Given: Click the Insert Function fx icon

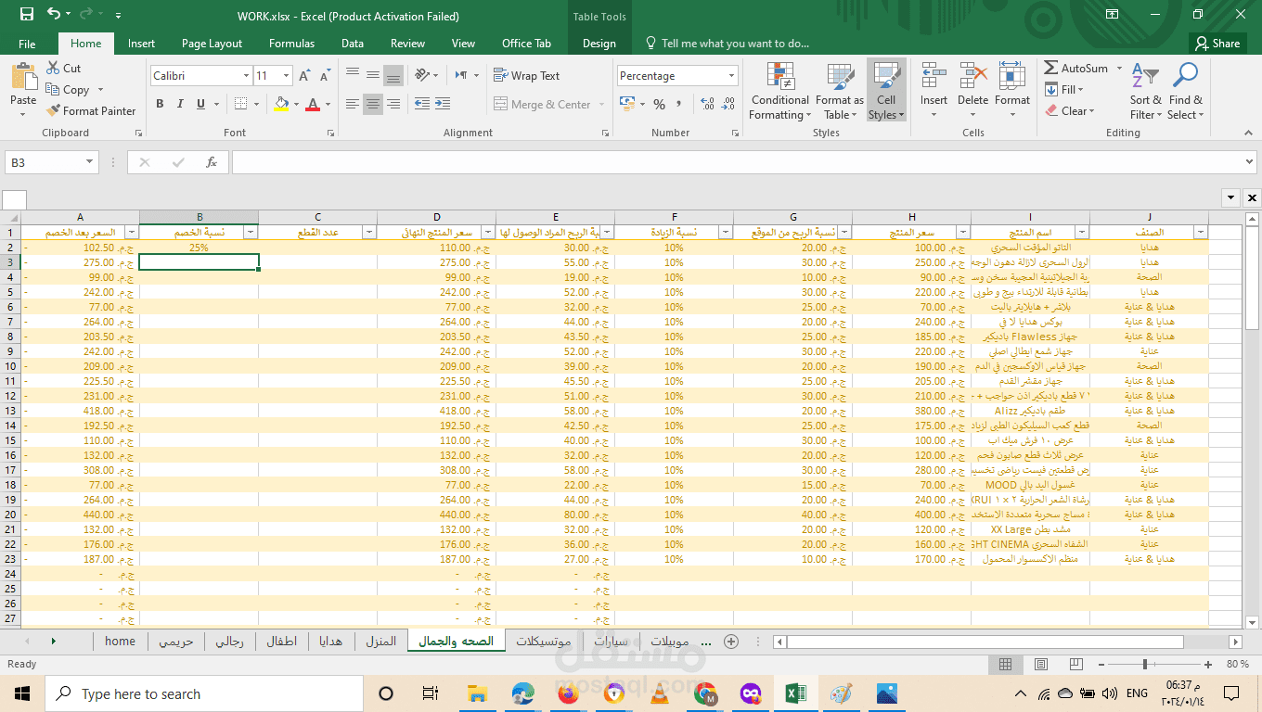Looking at the screenshot, I should (x=212, y=162).
